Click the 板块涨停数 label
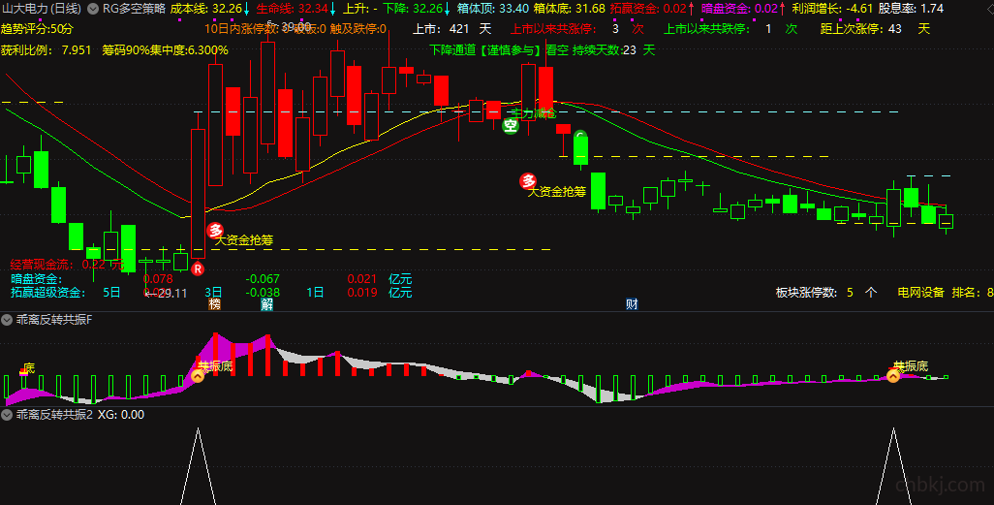The height and width of the screenshot is (505, 994). (806, 293)
